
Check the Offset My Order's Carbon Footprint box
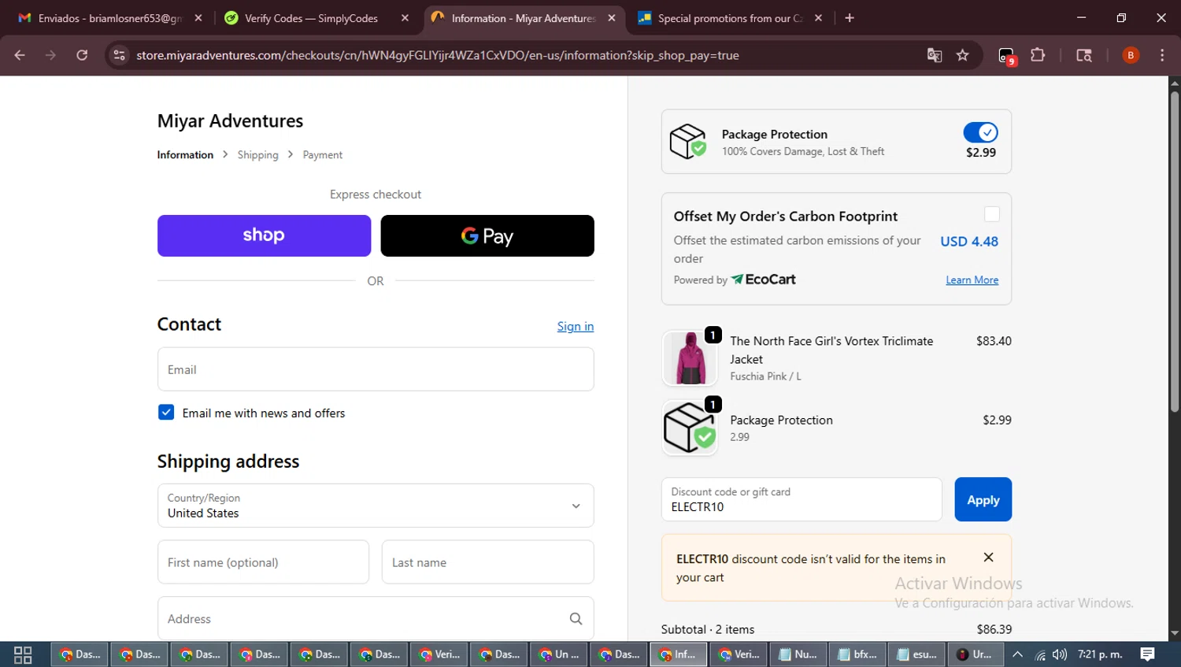pos(992,214)
